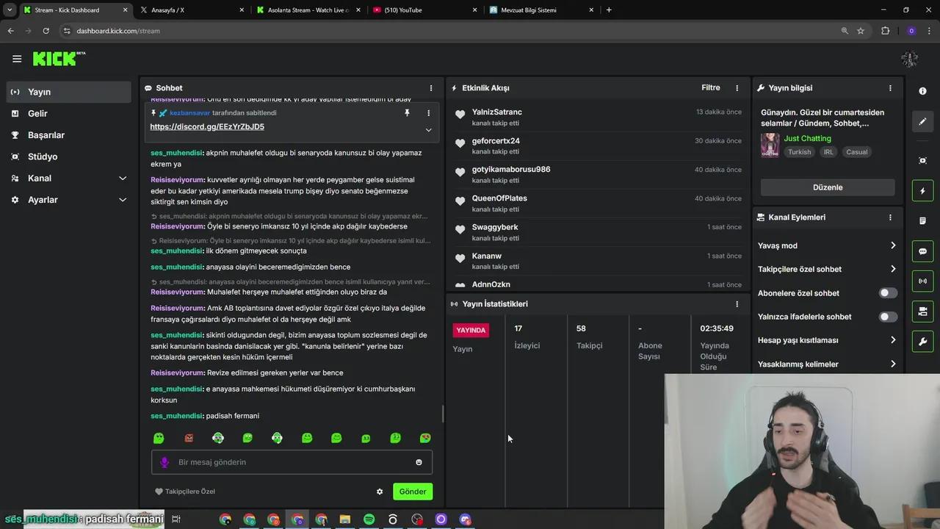The width and height of the screenshot is (940, 529).
Task: Click the Turkish tag
Action: (x=800, y=152)
